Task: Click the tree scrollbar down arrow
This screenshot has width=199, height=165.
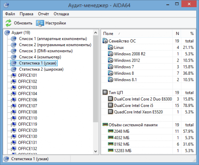Action: 96,151
